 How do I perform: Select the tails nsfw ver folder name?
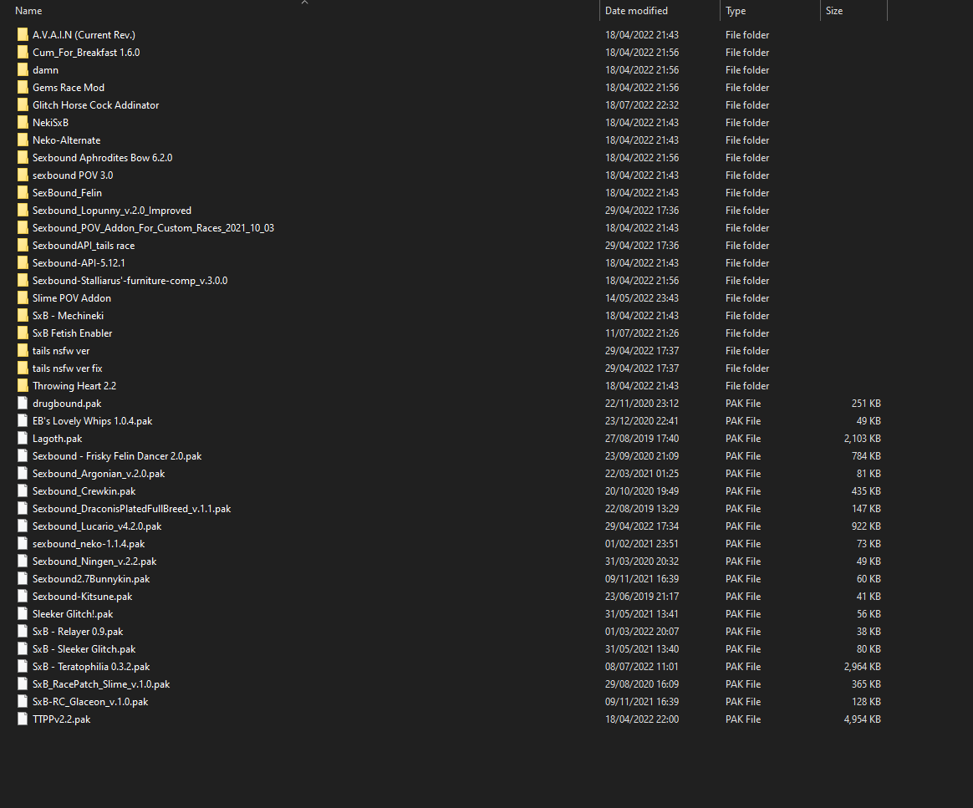[x=61, y=351]
